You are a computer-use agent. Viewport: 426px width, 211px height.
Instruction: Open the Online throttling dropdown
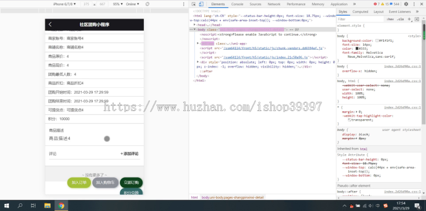[x=133, y=4]
